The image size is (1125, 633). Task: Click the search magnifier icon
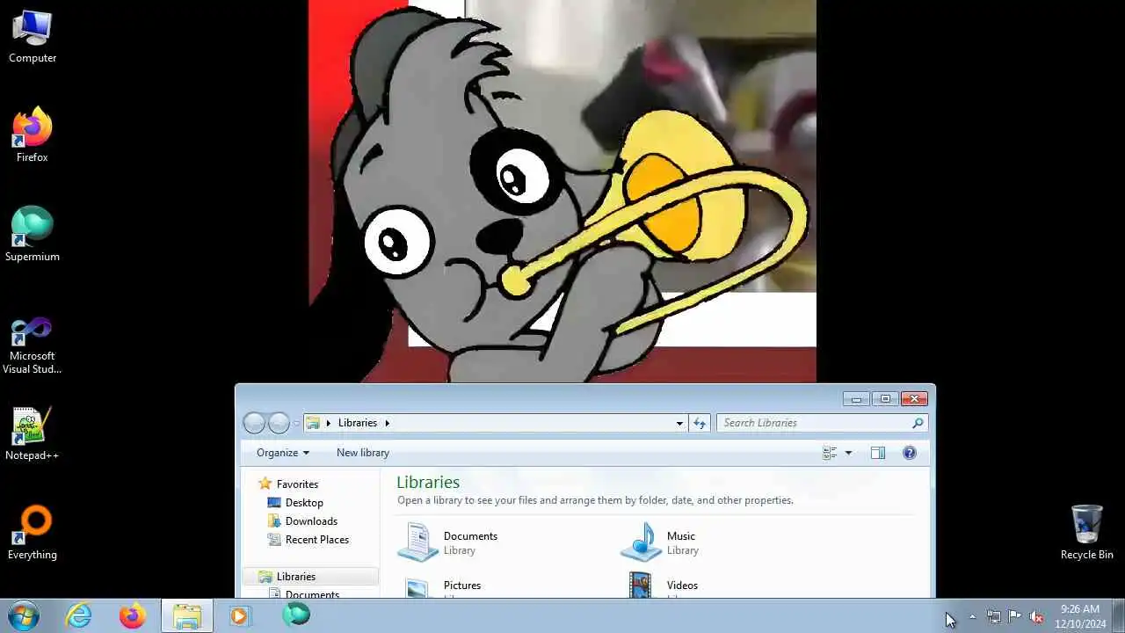pos(918,423)
